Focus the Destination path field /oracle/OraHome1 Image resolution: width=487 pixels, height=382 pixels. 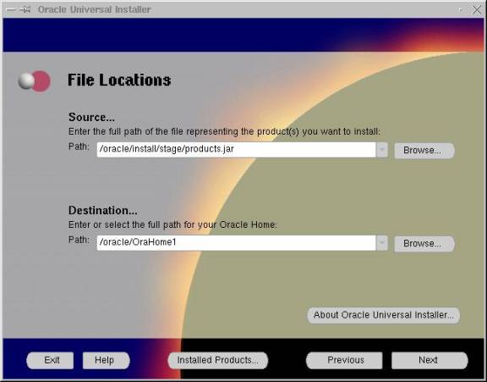click(x=236, y=242)
